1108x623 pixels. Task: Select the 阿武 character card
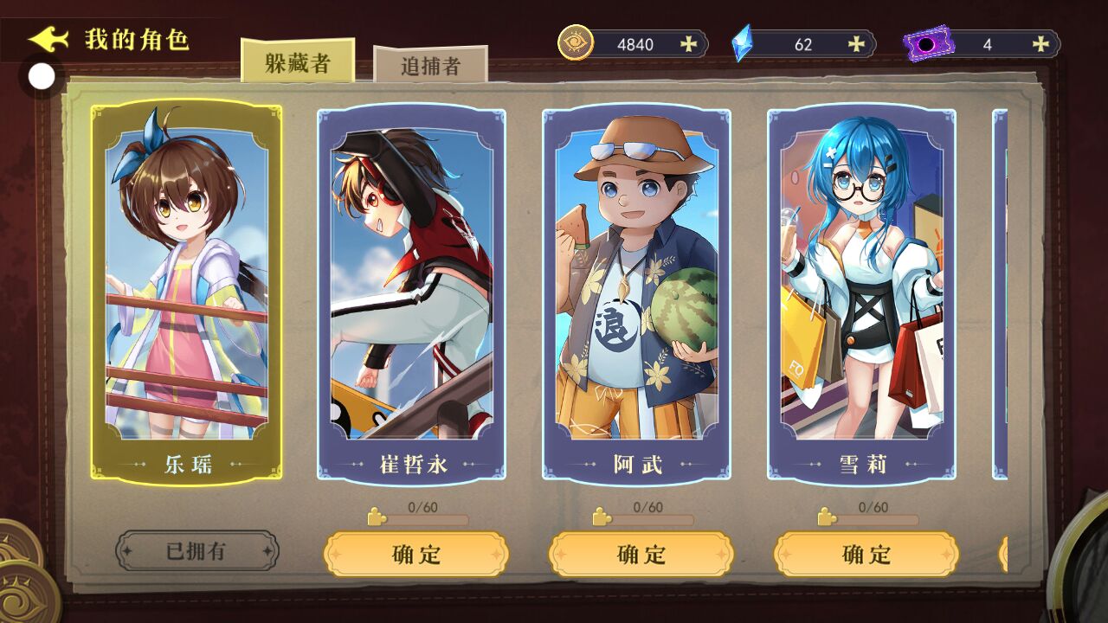click(x=637, y=294)
